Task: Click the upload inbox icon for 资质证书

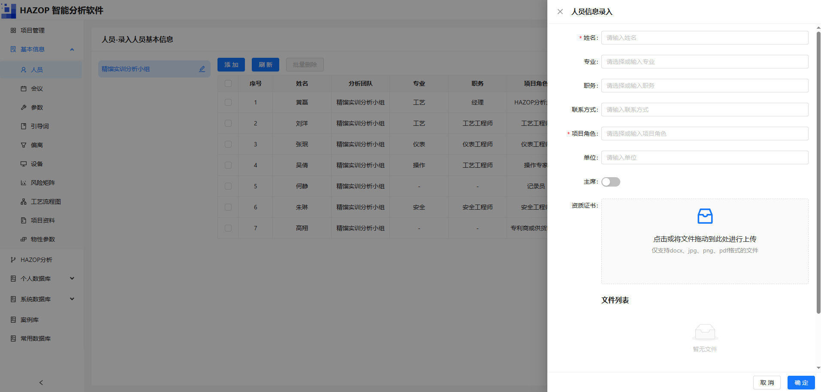Action: 705,216
